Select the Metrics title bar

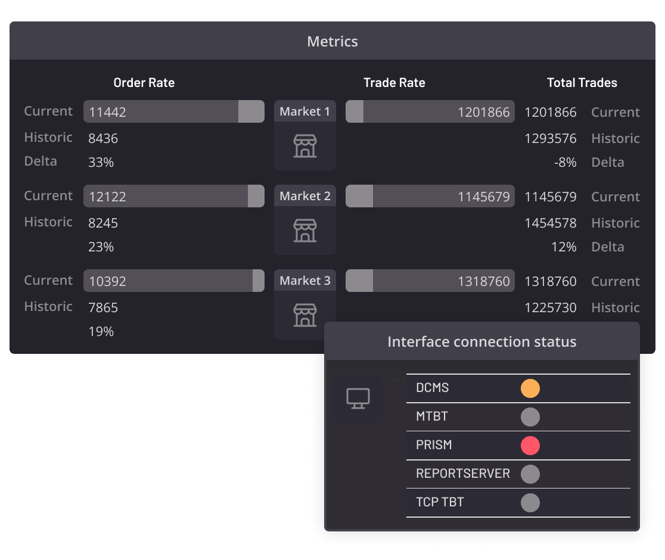click(x=332, y=41)
